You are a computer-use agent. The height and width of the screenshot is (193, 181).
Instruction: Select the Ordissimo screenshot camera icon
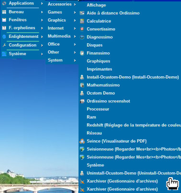point(82,101)
